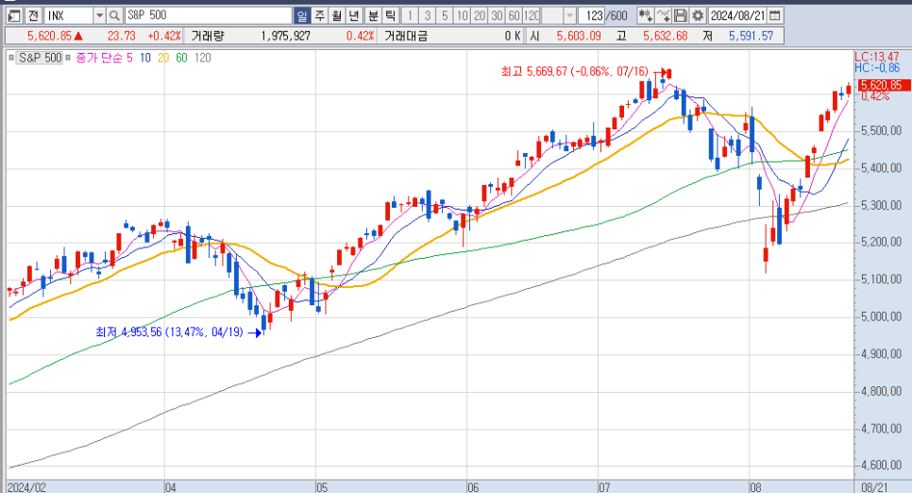
Task: Click the low price 5,591.57
Action: coord(751,36)
